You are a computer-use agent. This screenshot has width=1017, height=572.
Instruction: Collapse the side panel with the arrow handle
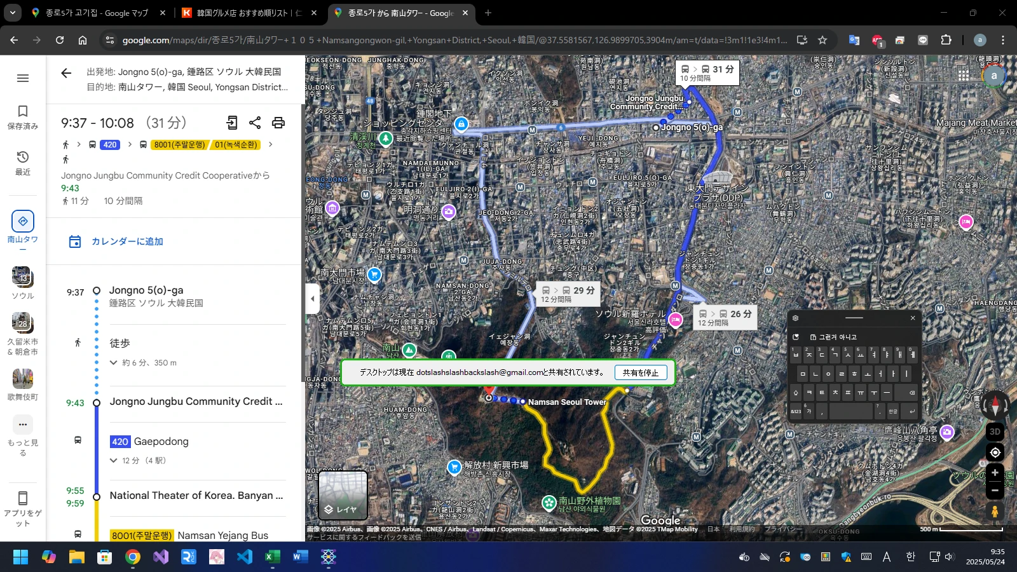pos(312,298)
